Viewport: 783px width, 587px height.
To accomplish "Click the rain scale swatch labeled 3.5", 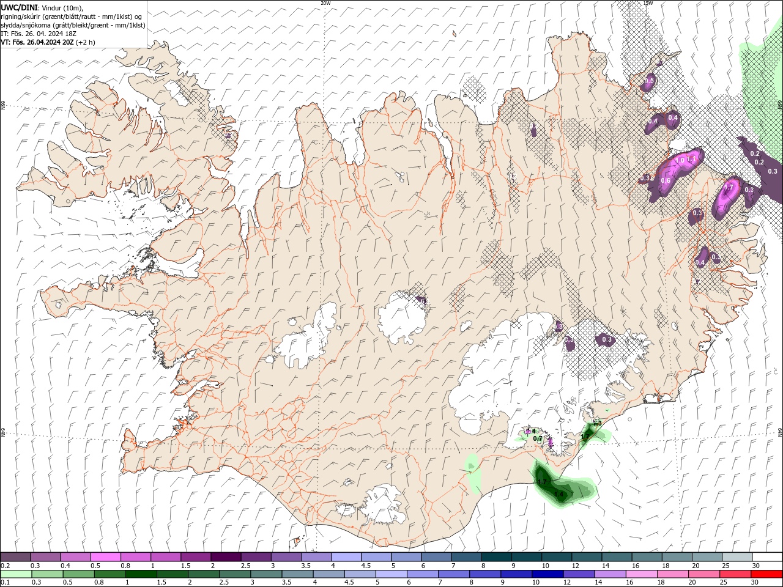I will pos(297,574).
